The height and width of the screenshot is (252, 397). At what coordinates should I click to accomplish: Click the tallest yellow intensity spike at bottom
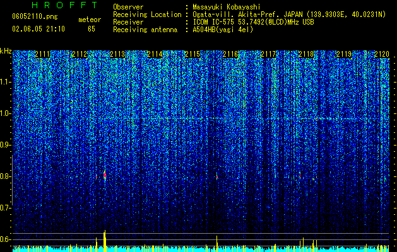tap(105, 241)
